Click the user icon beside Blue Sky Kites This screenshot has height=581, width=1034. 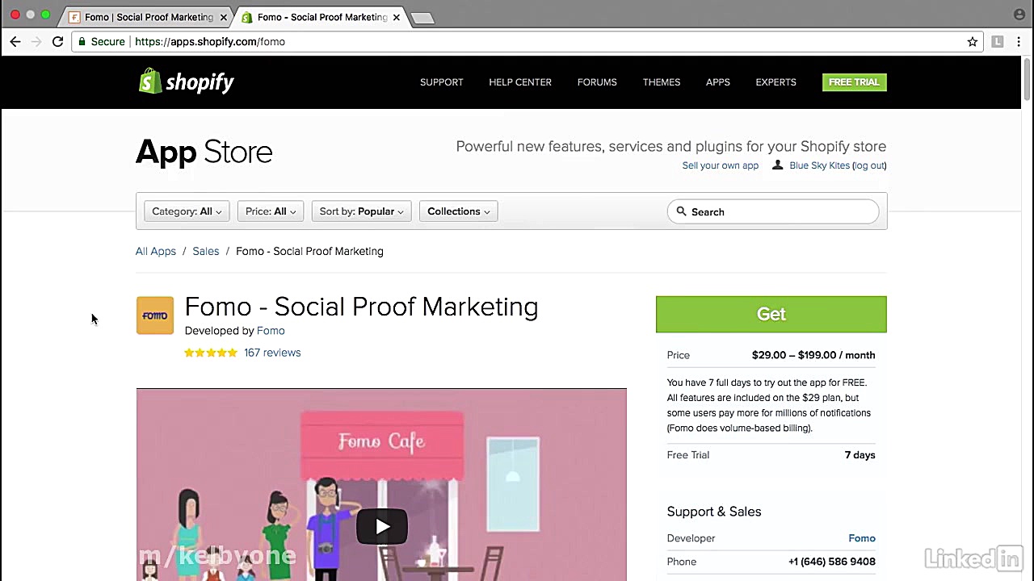click(x=777, y=165)
